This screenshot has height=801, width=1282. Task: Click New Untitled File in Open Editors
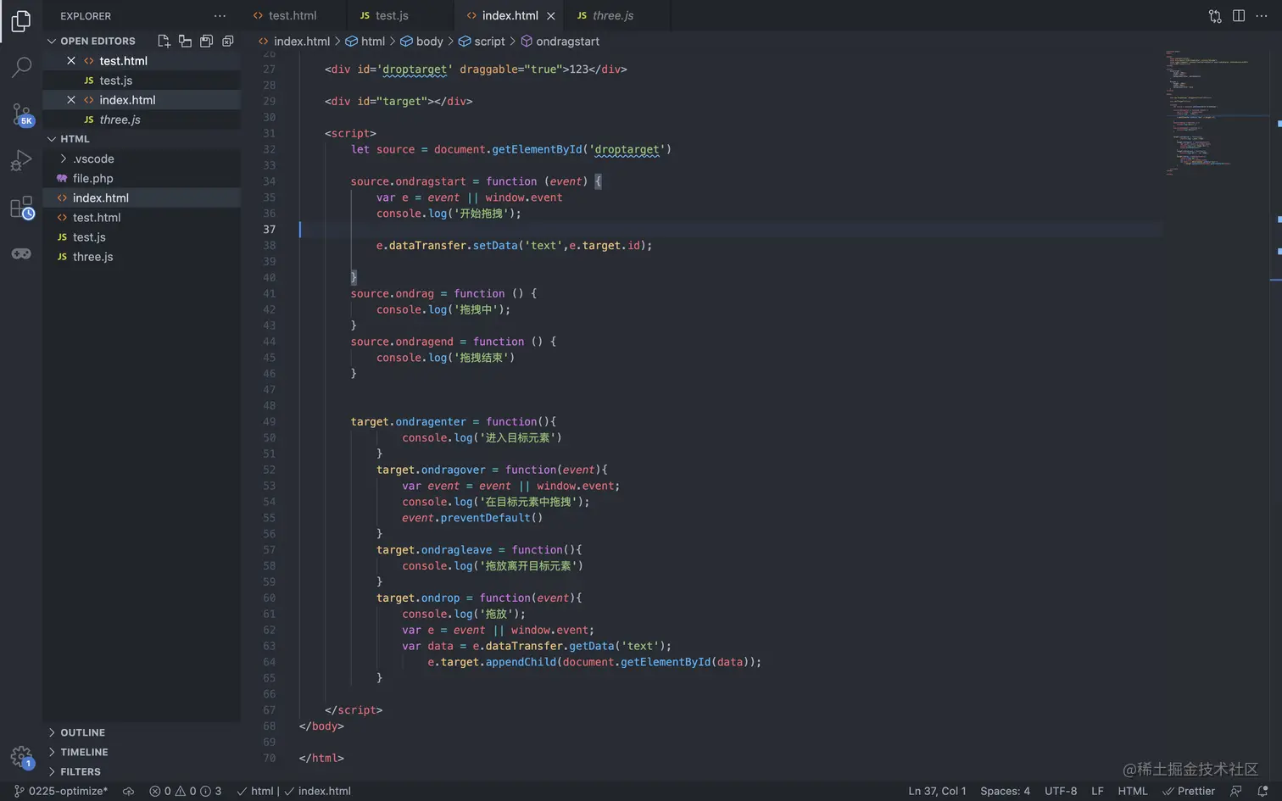click(x=164, y=41)
